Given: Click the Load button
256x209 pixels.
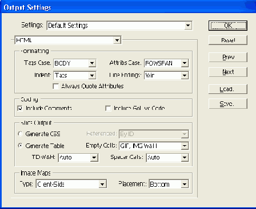Looking at the screenshot, I should pos(228,89).
